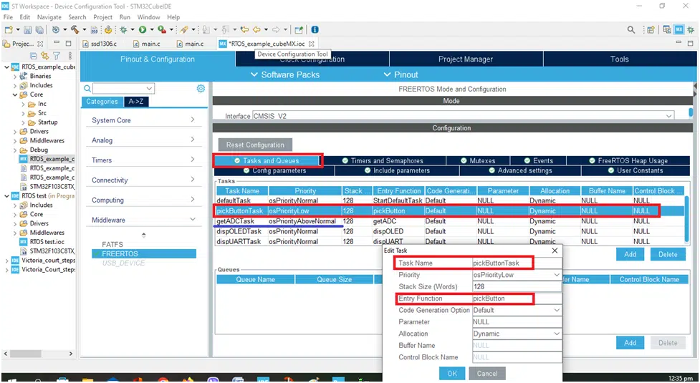Image resolution: width=700 pixels, height=383 pixels.
Task: Click the toolbar Search magnifier icon
Action: click(x=631, y=29)
